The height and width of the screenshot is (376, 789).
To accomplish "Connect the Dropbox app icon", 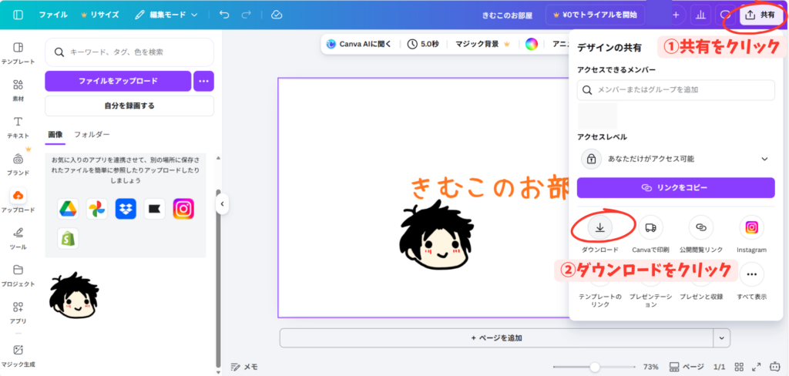I will [126, 209].
